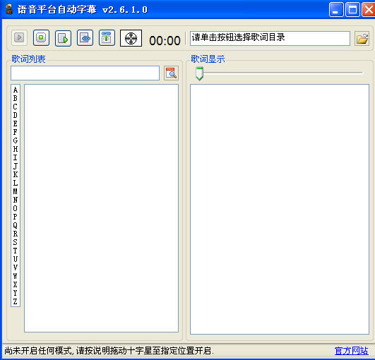Image resolution: width=375 pixels, height=360 pixels.
Task: Select letter M in alphabet index
Action: pos(16,191)
